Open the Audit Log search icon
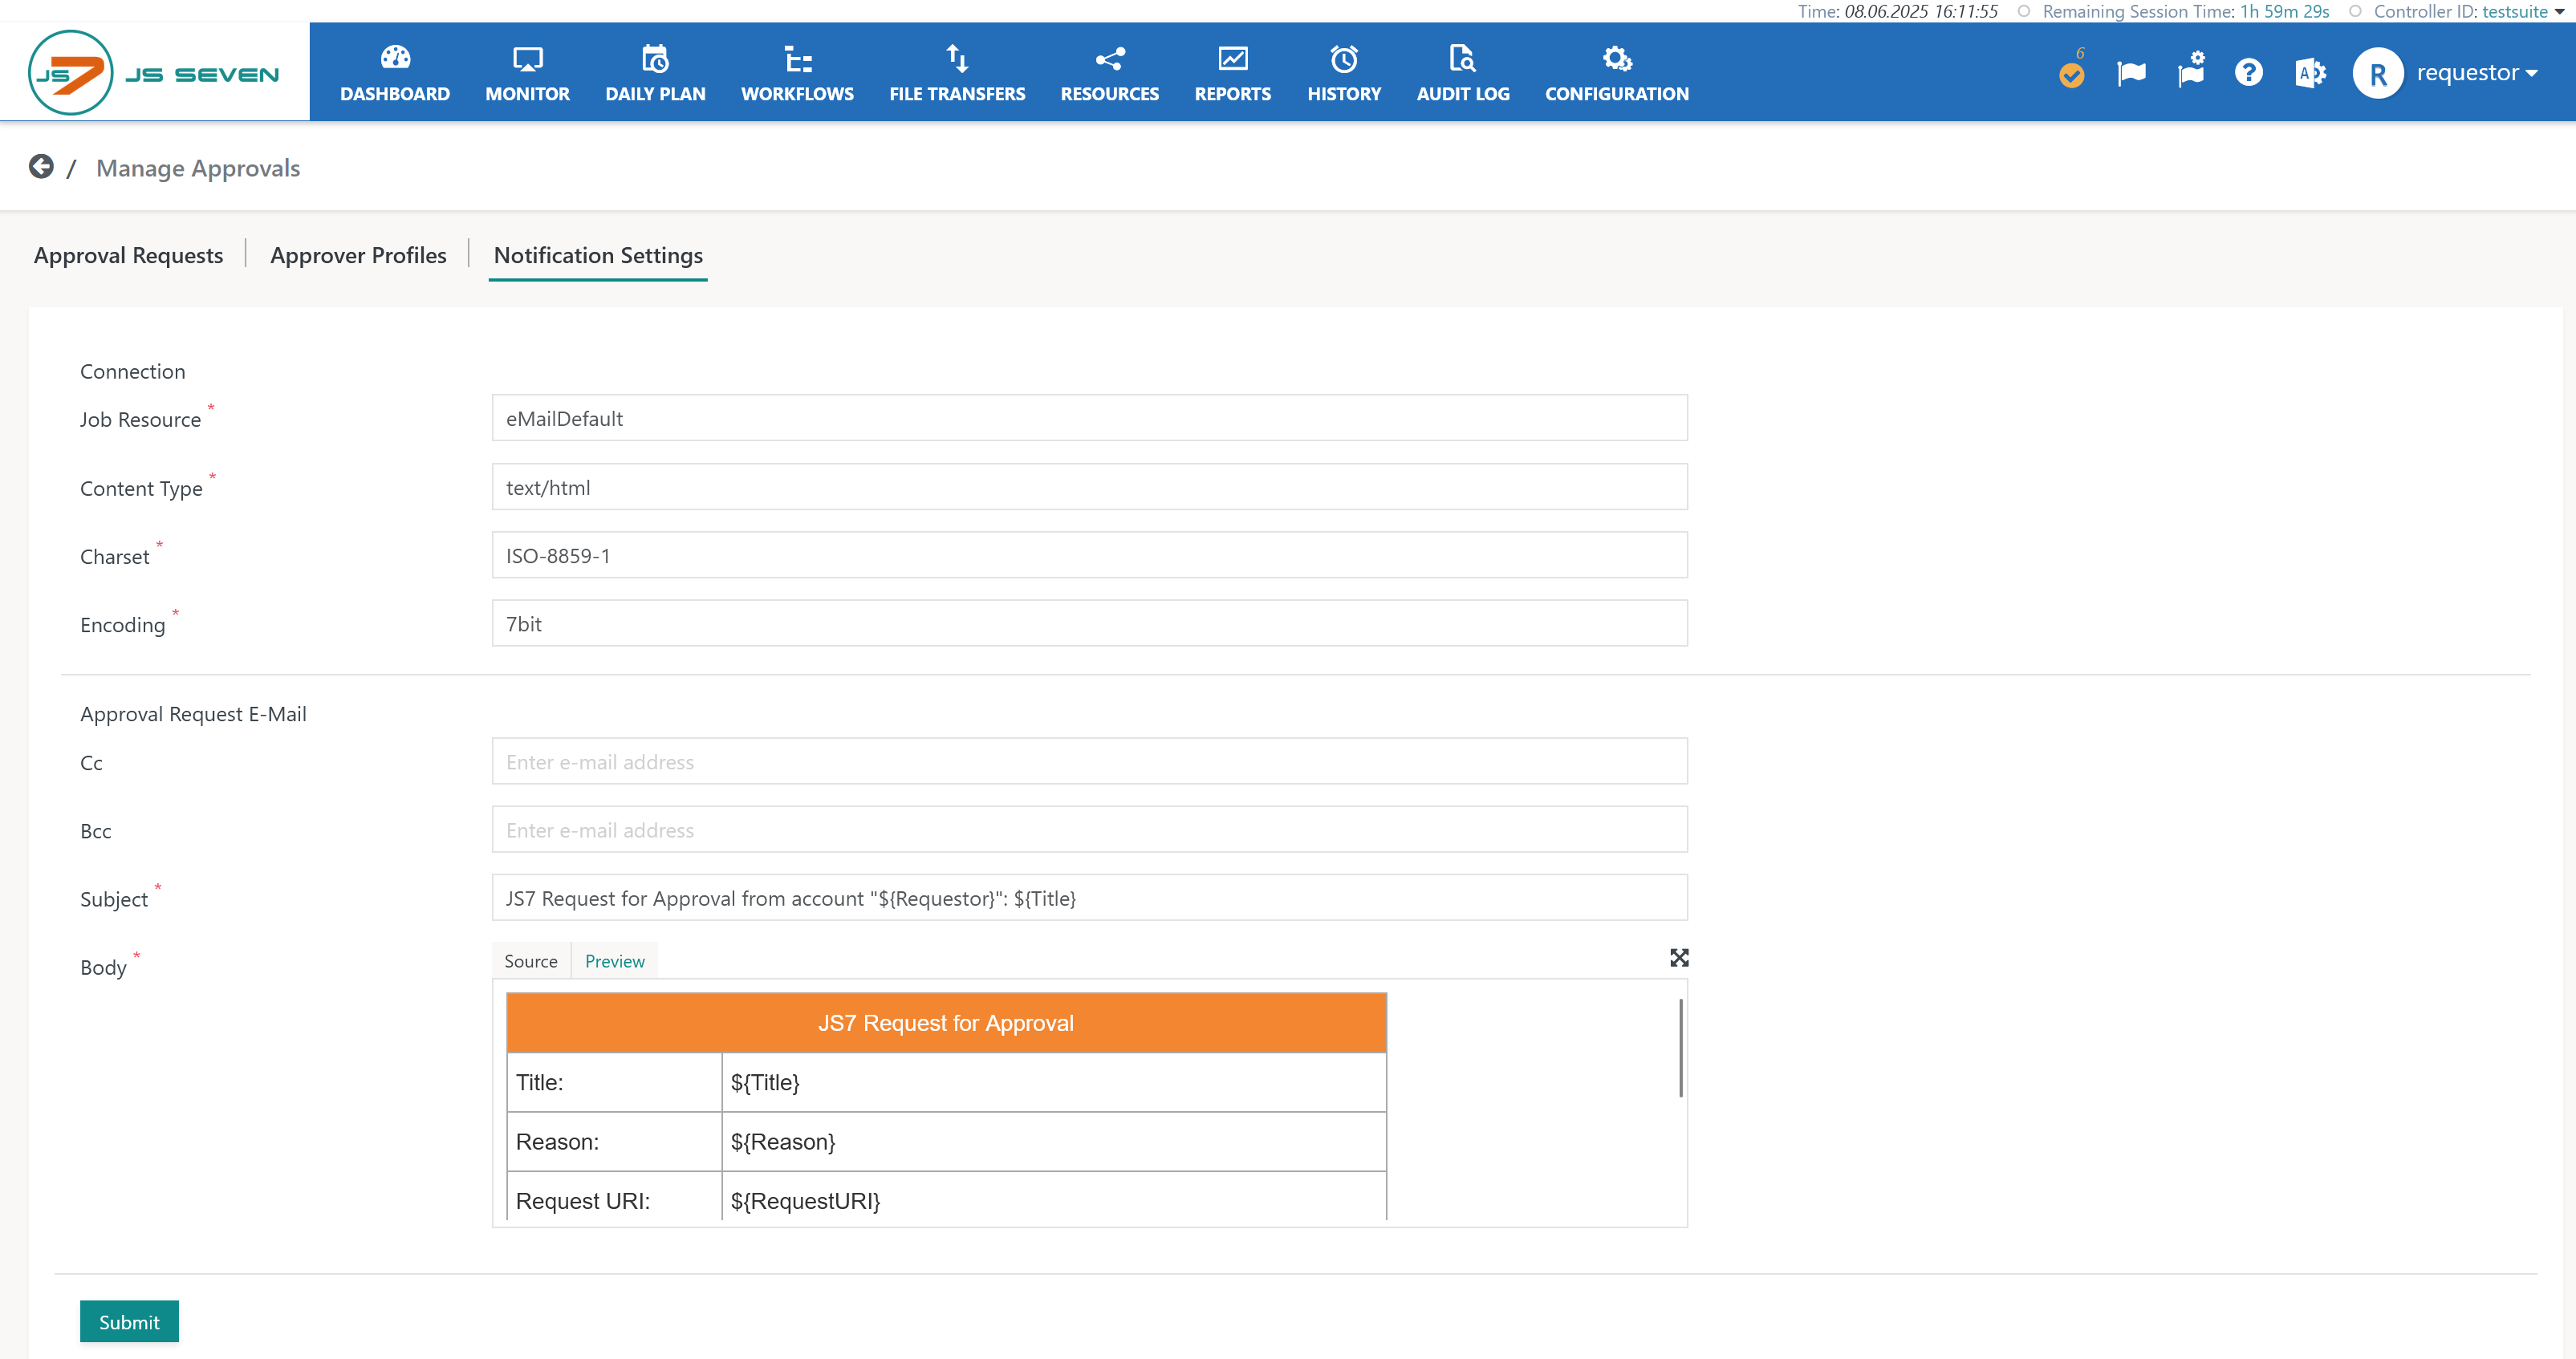Viewport: 2576px width, 1359px height. click(x=1462, y=59)
